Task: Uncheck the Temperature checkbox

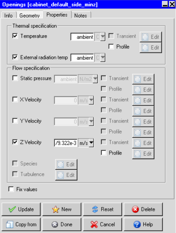Action: 15,36
